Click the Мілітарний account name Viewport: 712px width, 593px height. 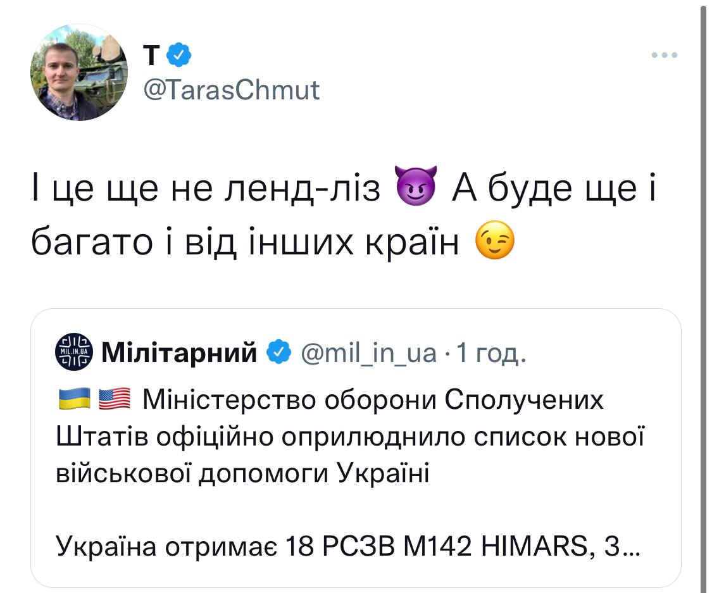pyautogui.click(x=179, y=352)
